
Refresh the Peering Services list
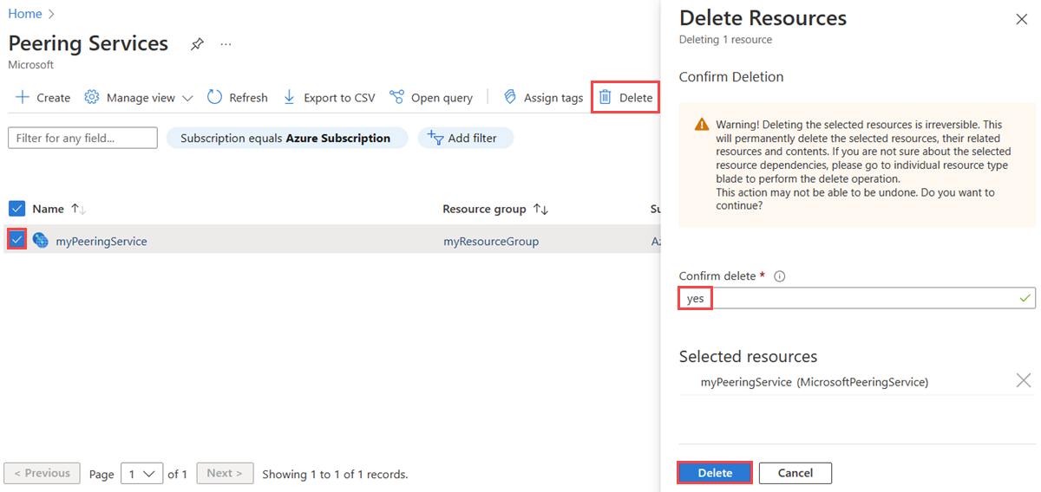pos(238,98)
